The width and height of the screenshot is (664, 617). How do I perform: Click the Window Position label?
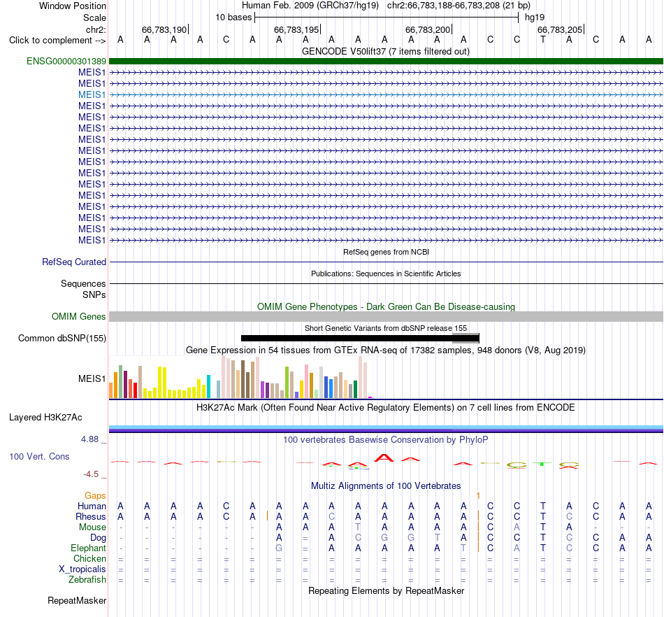click(73, 6)
